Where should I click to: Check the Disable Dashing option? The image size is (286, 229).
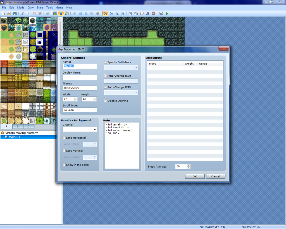coord(106,101)
